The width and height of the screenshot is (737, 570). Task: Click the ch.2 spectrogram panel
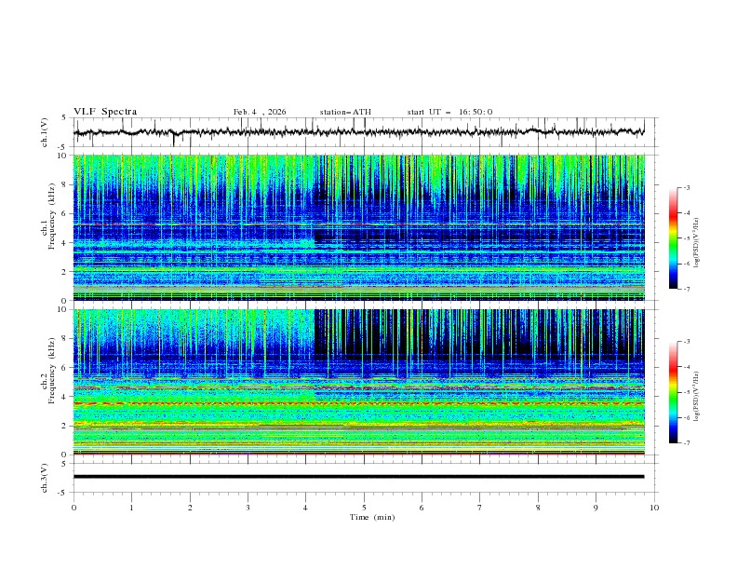[x=359, y=382]
